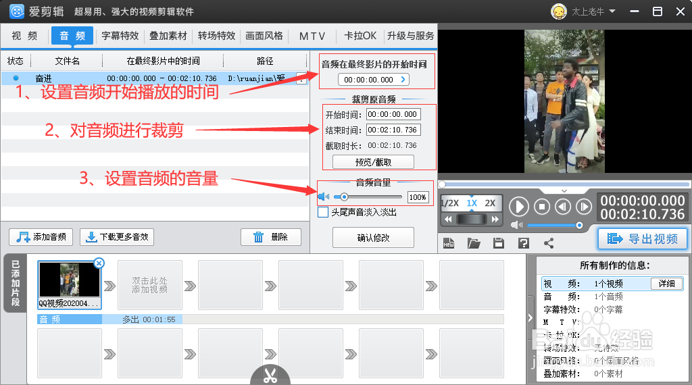Click the 确认修改 button
The width and height of the screenshot is (692, 385).
(373, 238)
